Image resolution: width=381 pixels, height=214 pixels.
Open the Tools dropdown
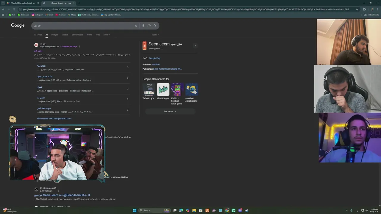pos(155,34)
